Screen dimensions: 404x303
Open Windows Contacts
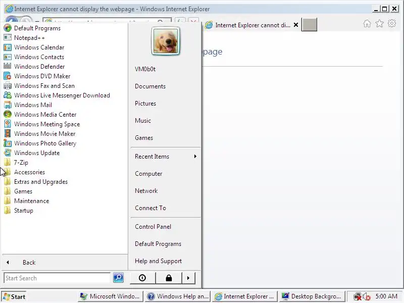click(x=34, y=57)
